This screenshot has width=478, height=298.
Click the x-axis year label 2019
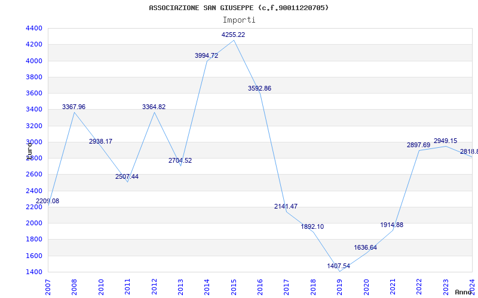point(339,287)
